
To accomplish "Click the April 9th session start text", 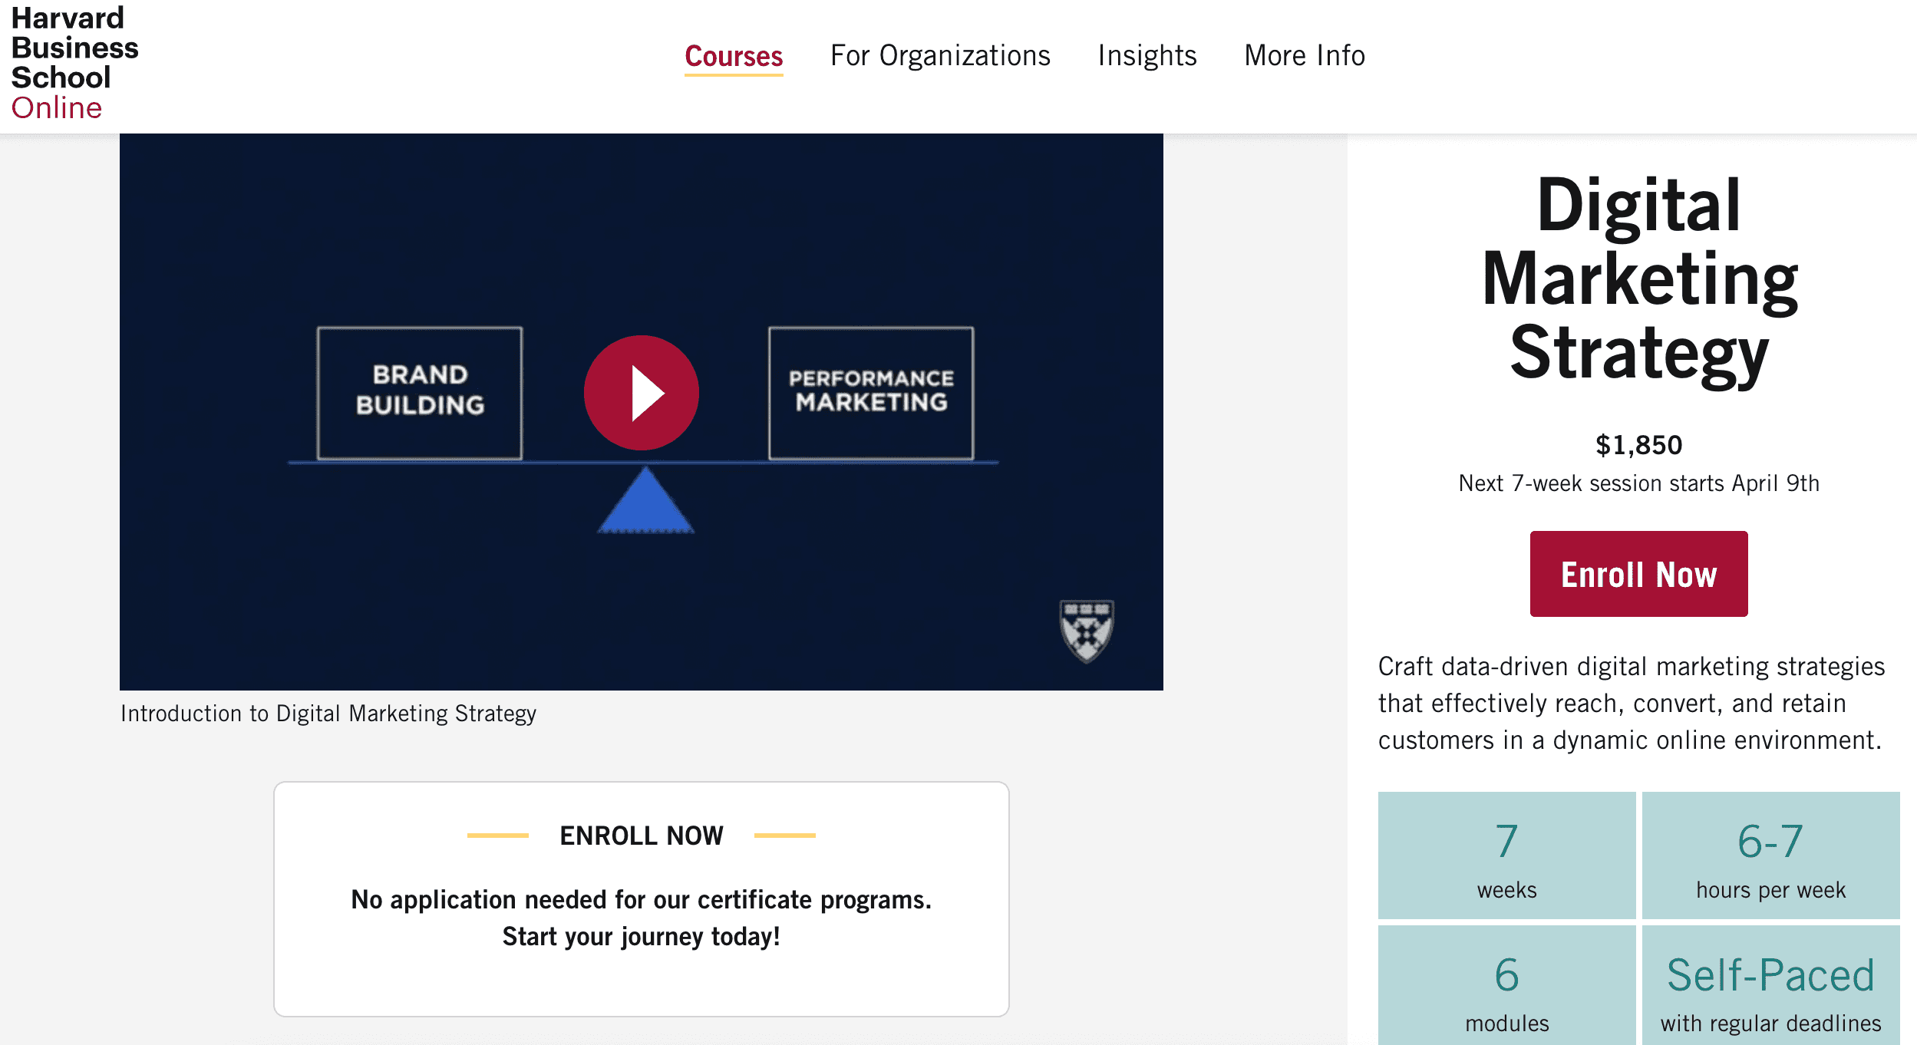I will 1638,483.
